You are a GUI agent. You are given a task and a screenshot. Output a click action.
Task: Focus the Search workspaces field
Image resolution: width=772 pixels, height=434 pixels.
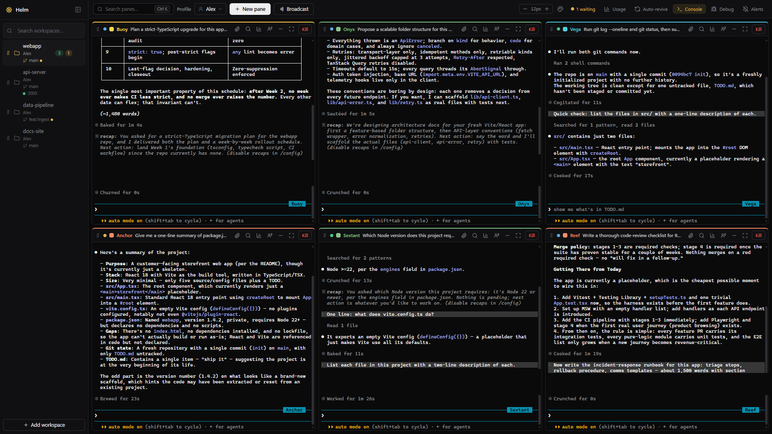click(x=44, y=31)
